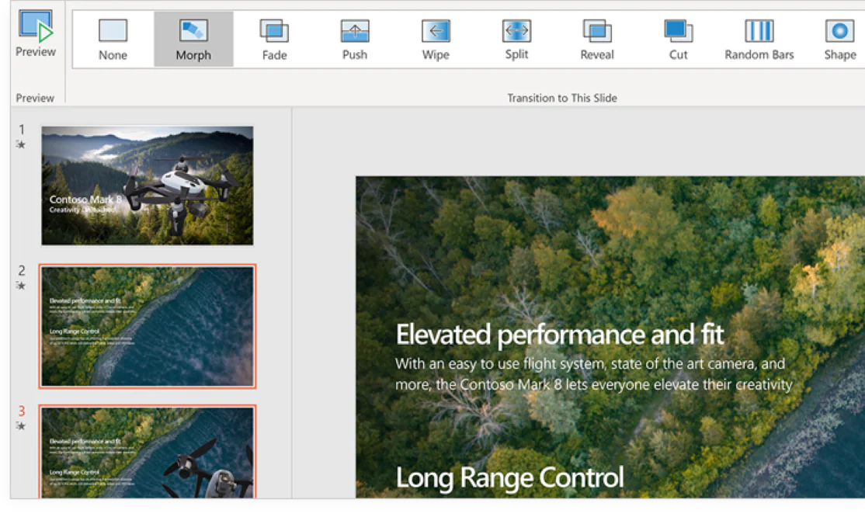The image size is (865, 524).
Task: Click slide number 3 in the panel
Action: (22, 411)
